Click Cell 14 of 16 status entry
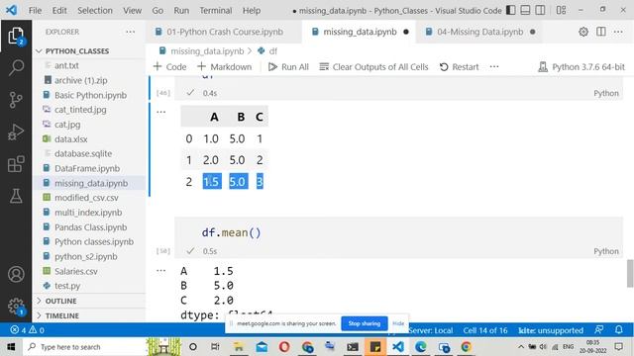This screenshot has width=634, height=356. pyautogui.click(x=485, y=330)
